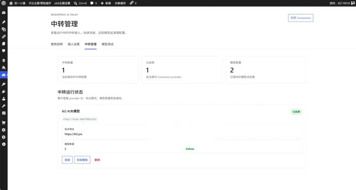
Task: Click the 已启用 status badge
Action: 296,112
